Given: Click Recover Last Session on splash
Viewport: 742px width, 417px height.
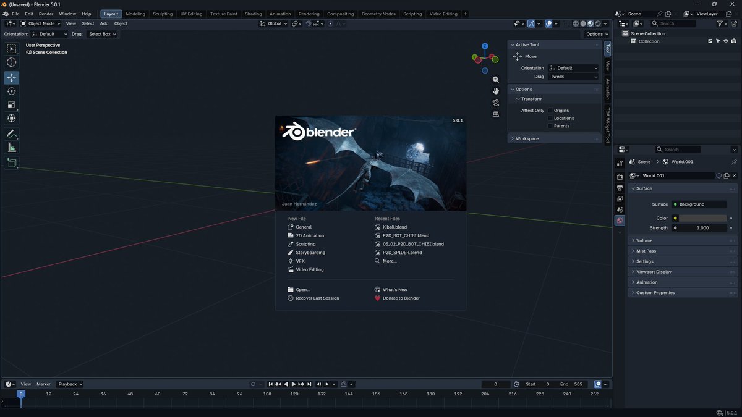Looking at the screenshot, I should 317,298.
